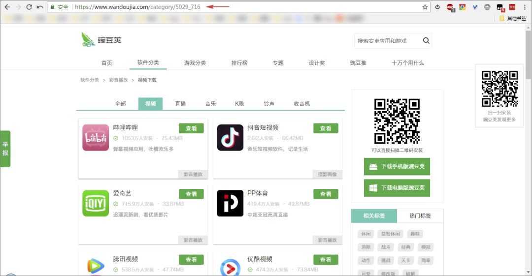This screenshot has height=276, width=532.
Task: Click the QR code in the download panel
Action: 397,121
